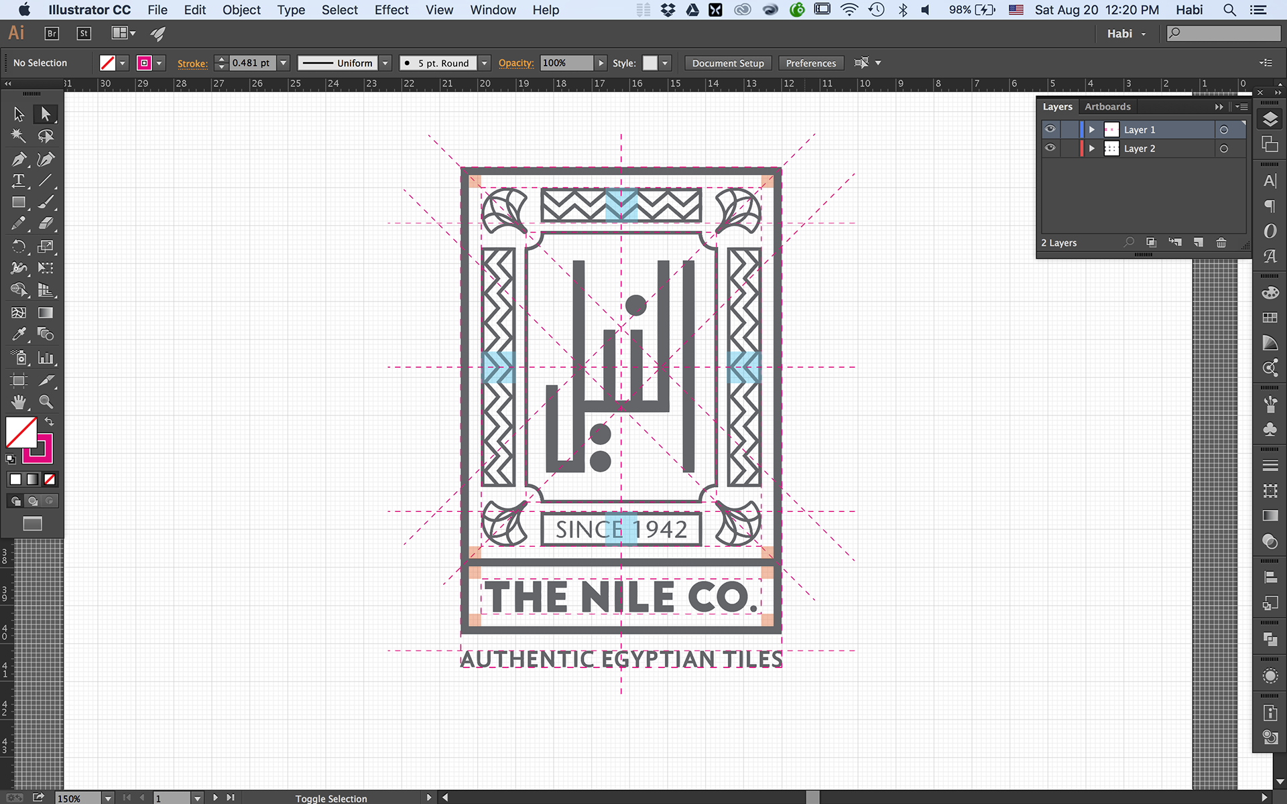1287x804 pixels.
Task: Toggle target circle for Layer 1
Action: pyautogui.click(x=1224, y=130)
